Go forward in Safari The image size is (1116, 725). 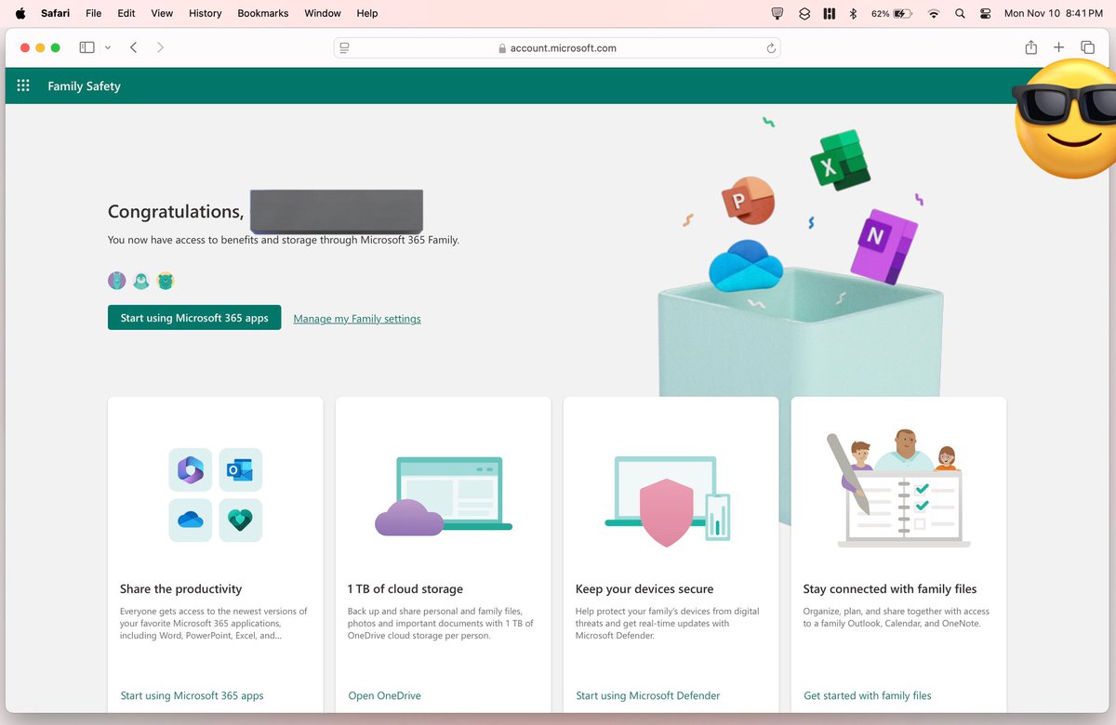160,47
